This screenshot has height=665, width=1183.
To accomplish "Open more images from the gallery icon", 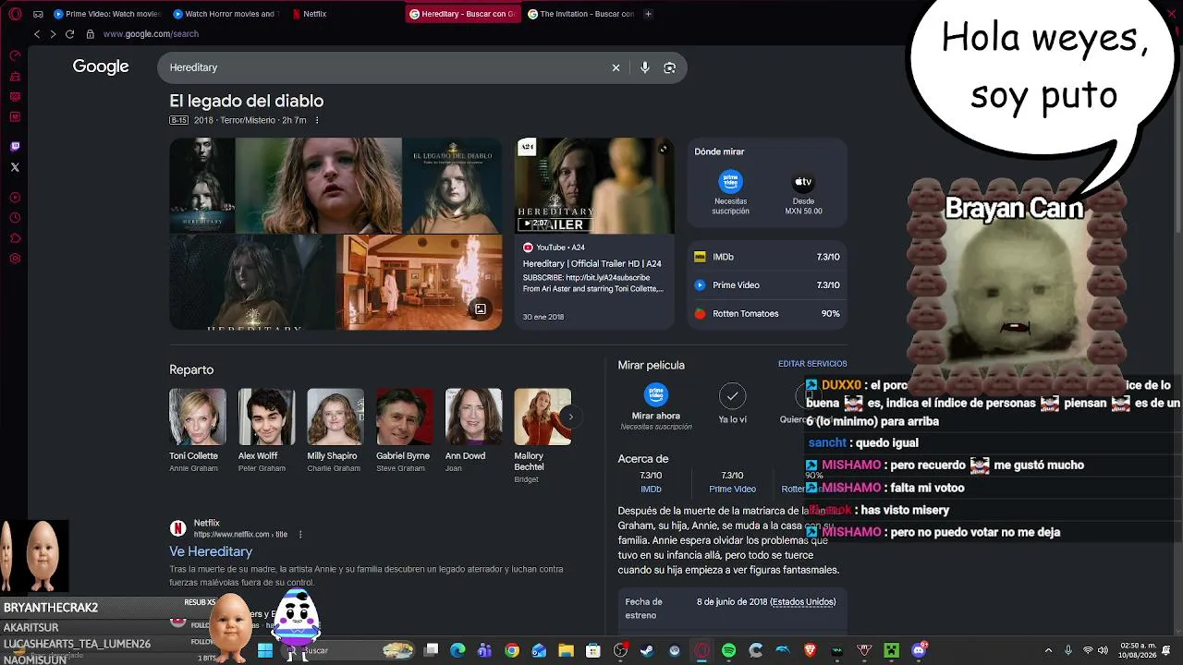I will 481,309.
